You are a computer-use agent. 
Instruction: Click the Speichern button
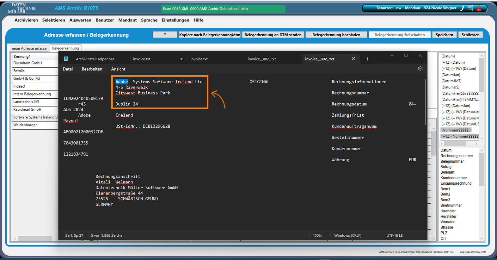444,35
